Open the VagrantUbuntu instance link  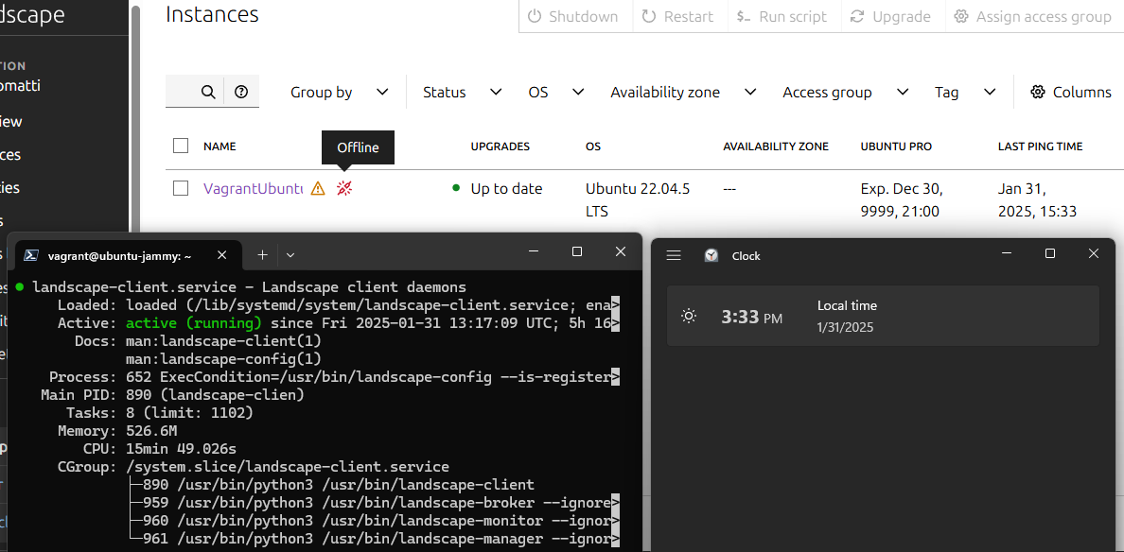point(253,189)
